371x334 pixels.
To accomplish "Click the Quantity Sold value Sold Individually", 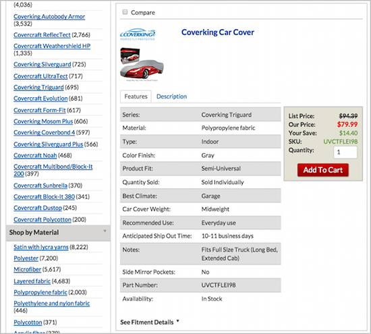I will pos(223,182).
